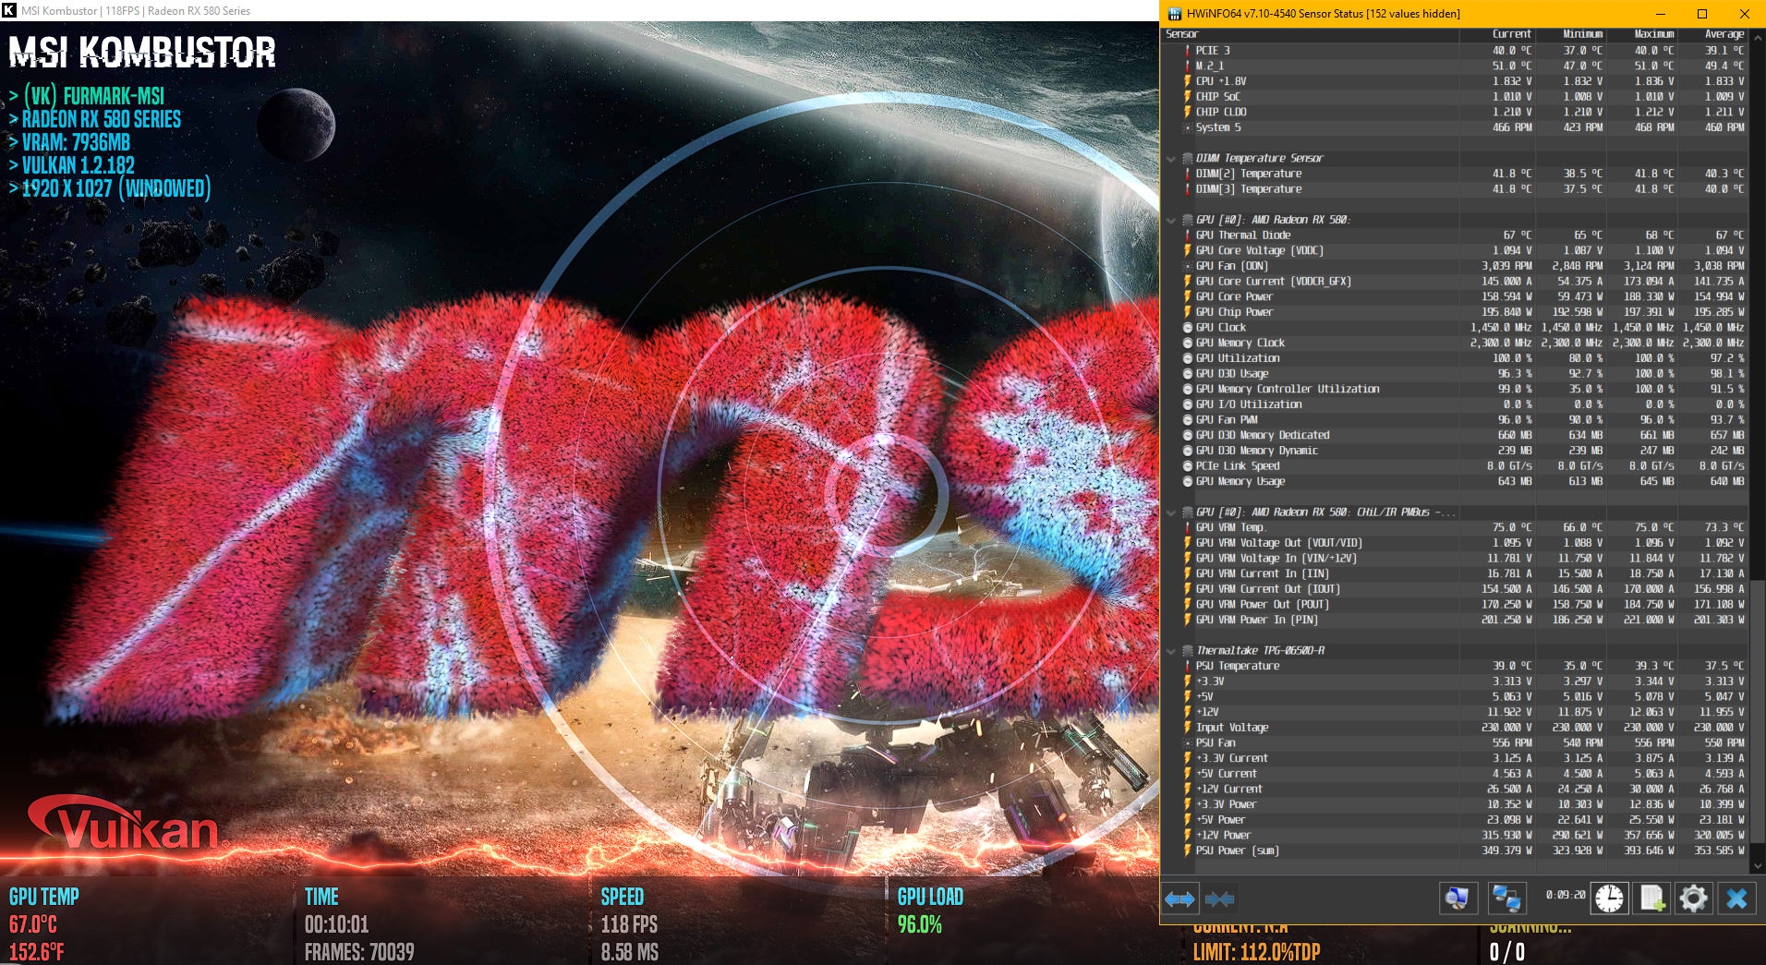Close sensors with the blue X icon
The image size is (1766, 965).
tap(1736, 898)
